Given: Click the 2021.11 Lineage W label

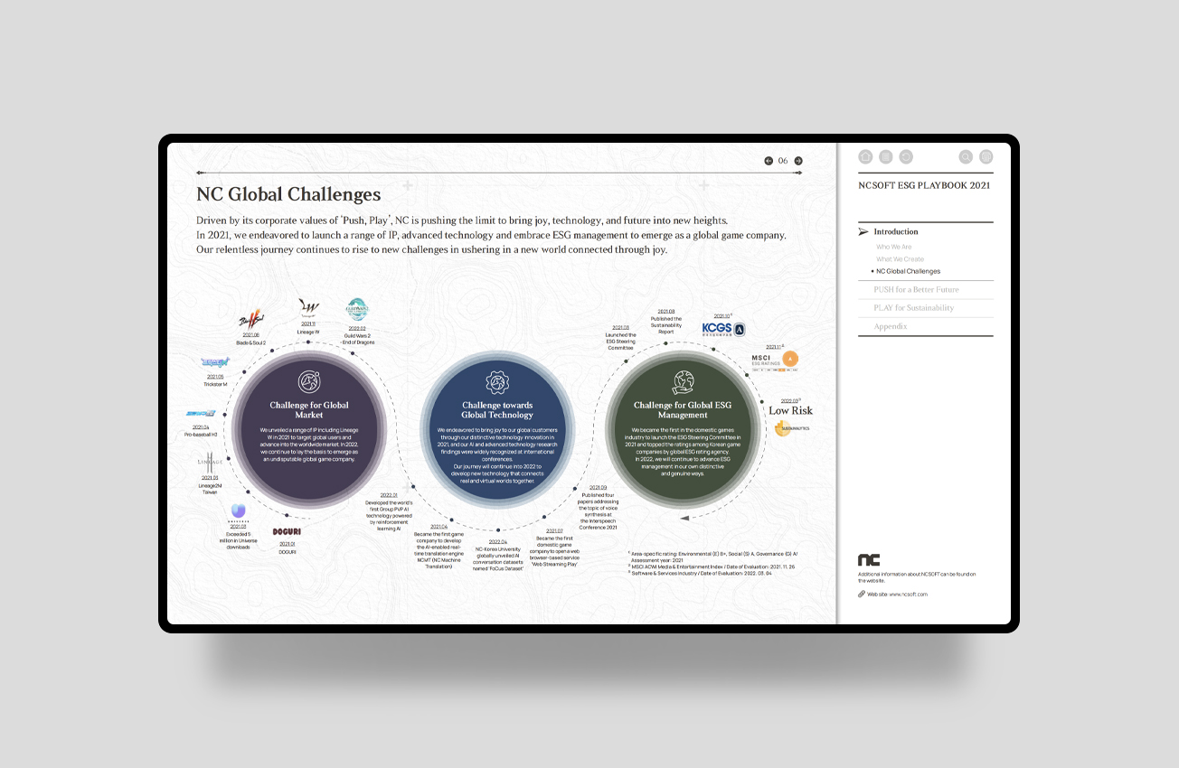Looking at the screenshot, I should (308, 328).
